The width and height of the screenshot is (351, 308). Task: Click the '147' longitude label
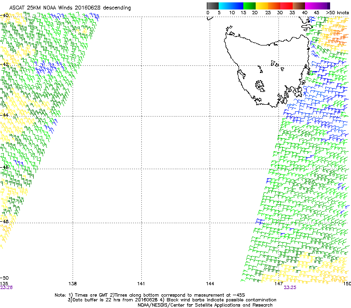pos(279,284)
